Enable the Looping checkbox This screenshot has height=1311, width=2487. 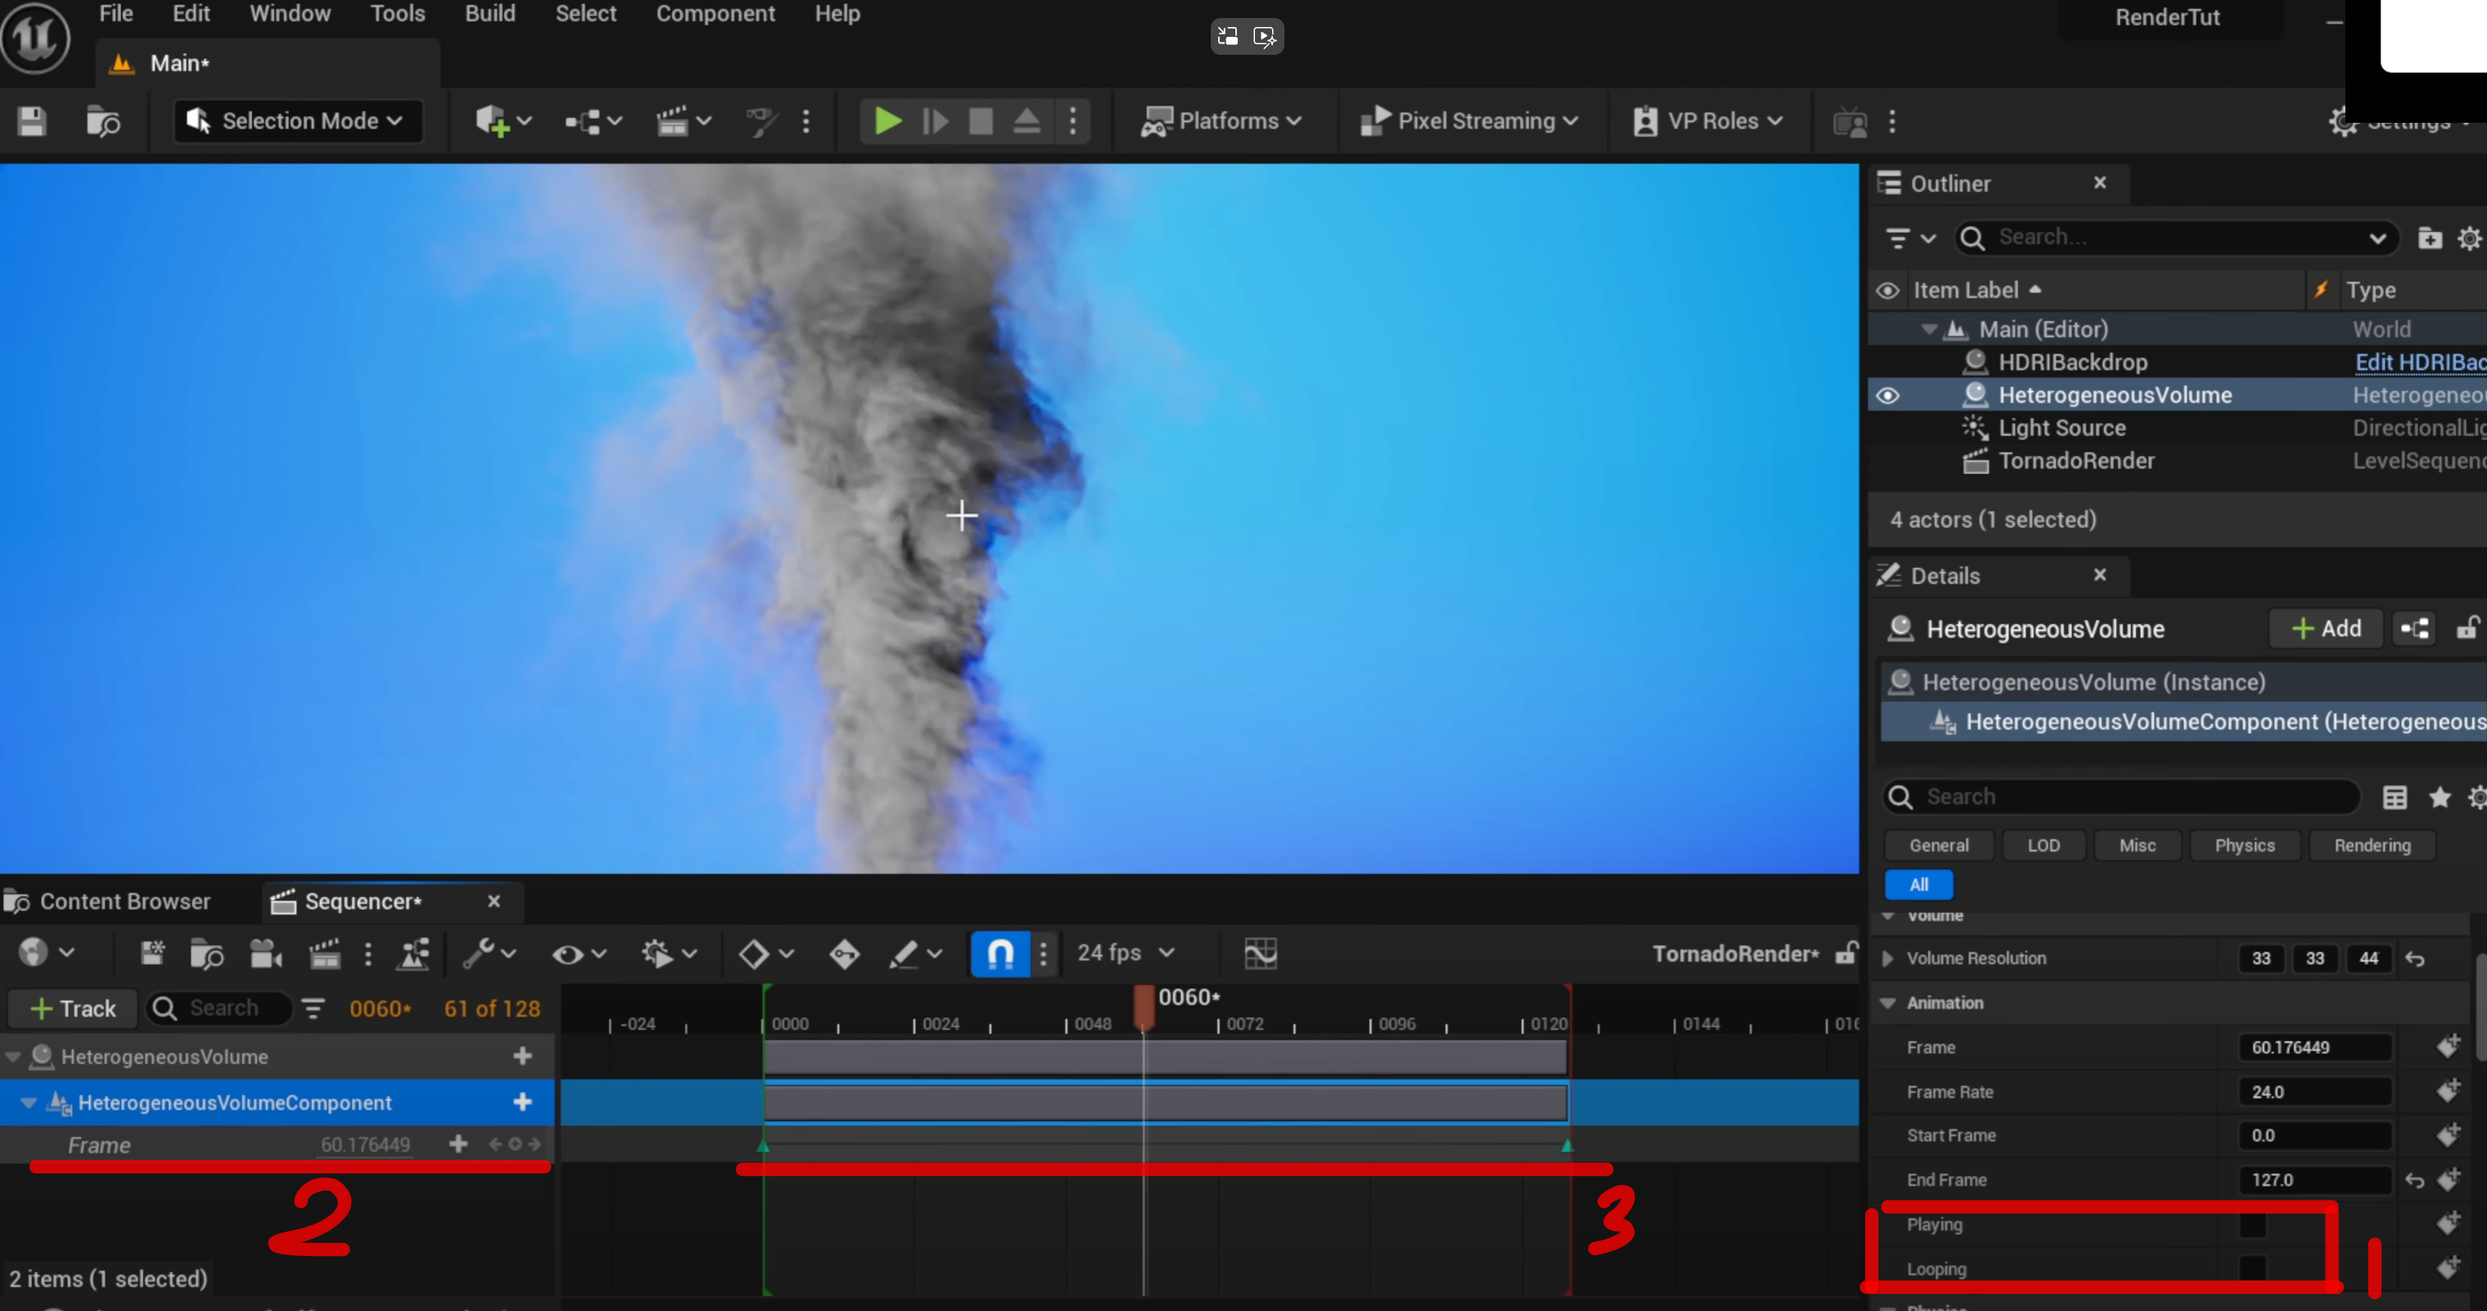pyautogui.click(x=2252, y=1268)
